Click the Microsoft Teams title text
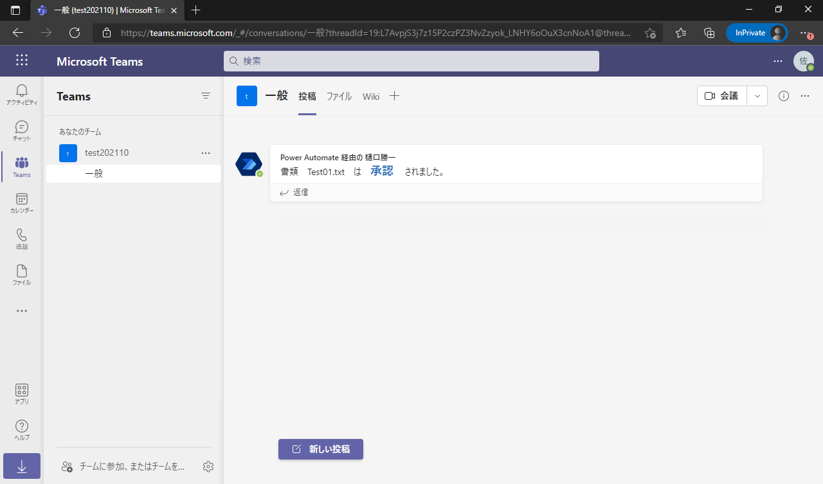Viewport: 823px width, 484px height. [100, 62]
